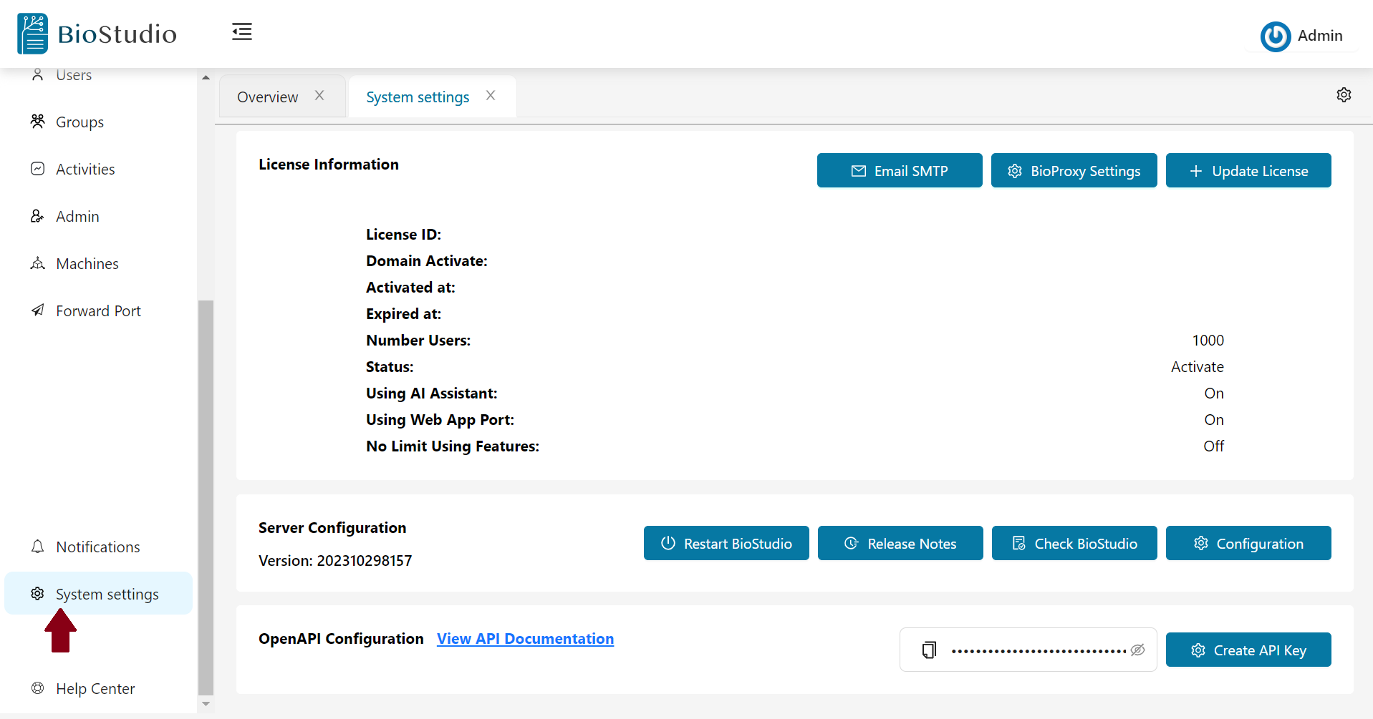
Task: Open Groups in the sidebar
Action: [98, 122]
